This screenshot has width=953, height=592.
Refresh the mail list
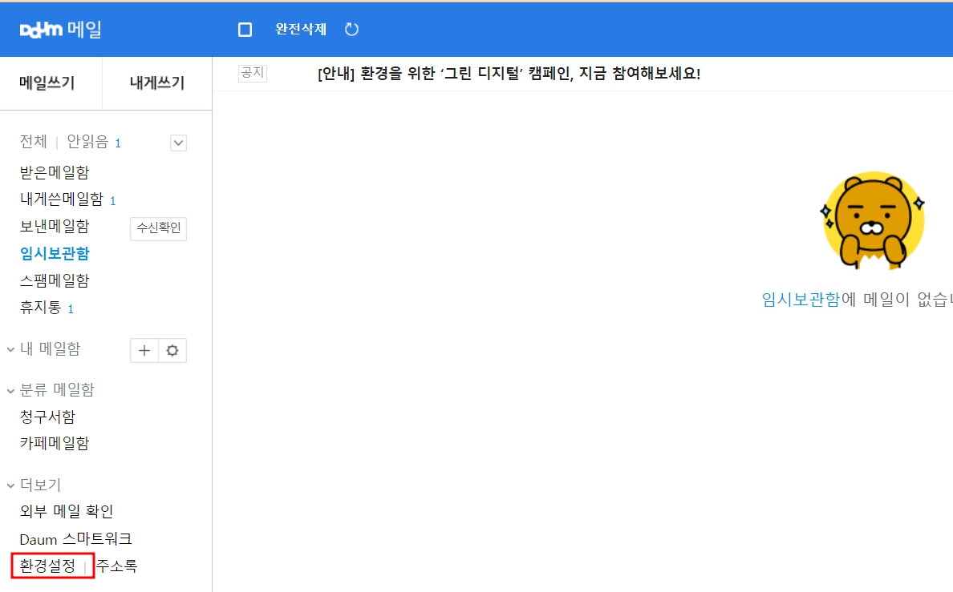351,28
